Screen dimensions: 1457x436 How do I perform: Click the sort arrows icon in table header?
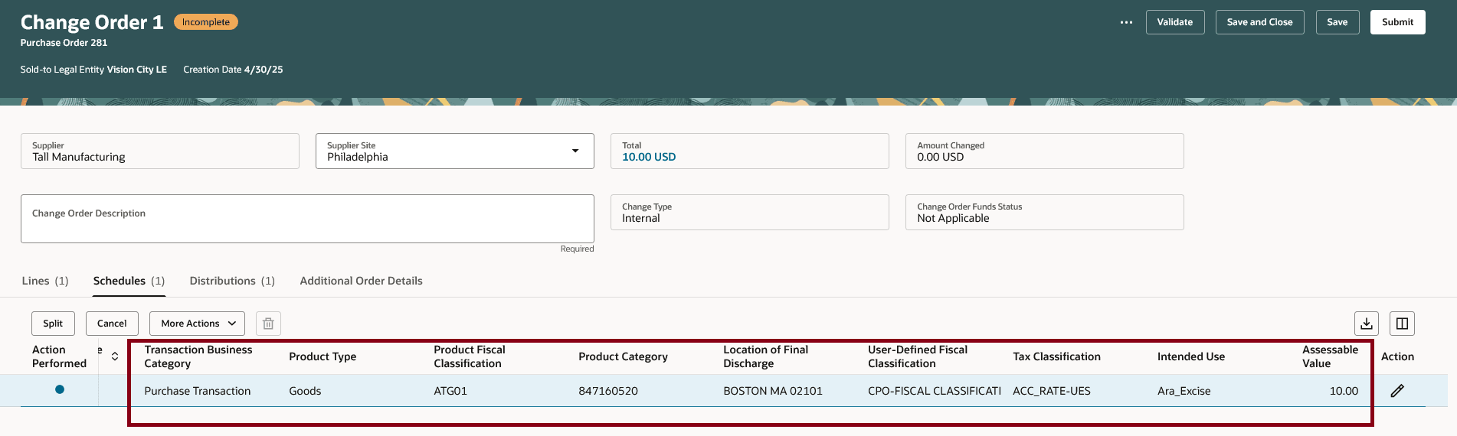[115, 356]
